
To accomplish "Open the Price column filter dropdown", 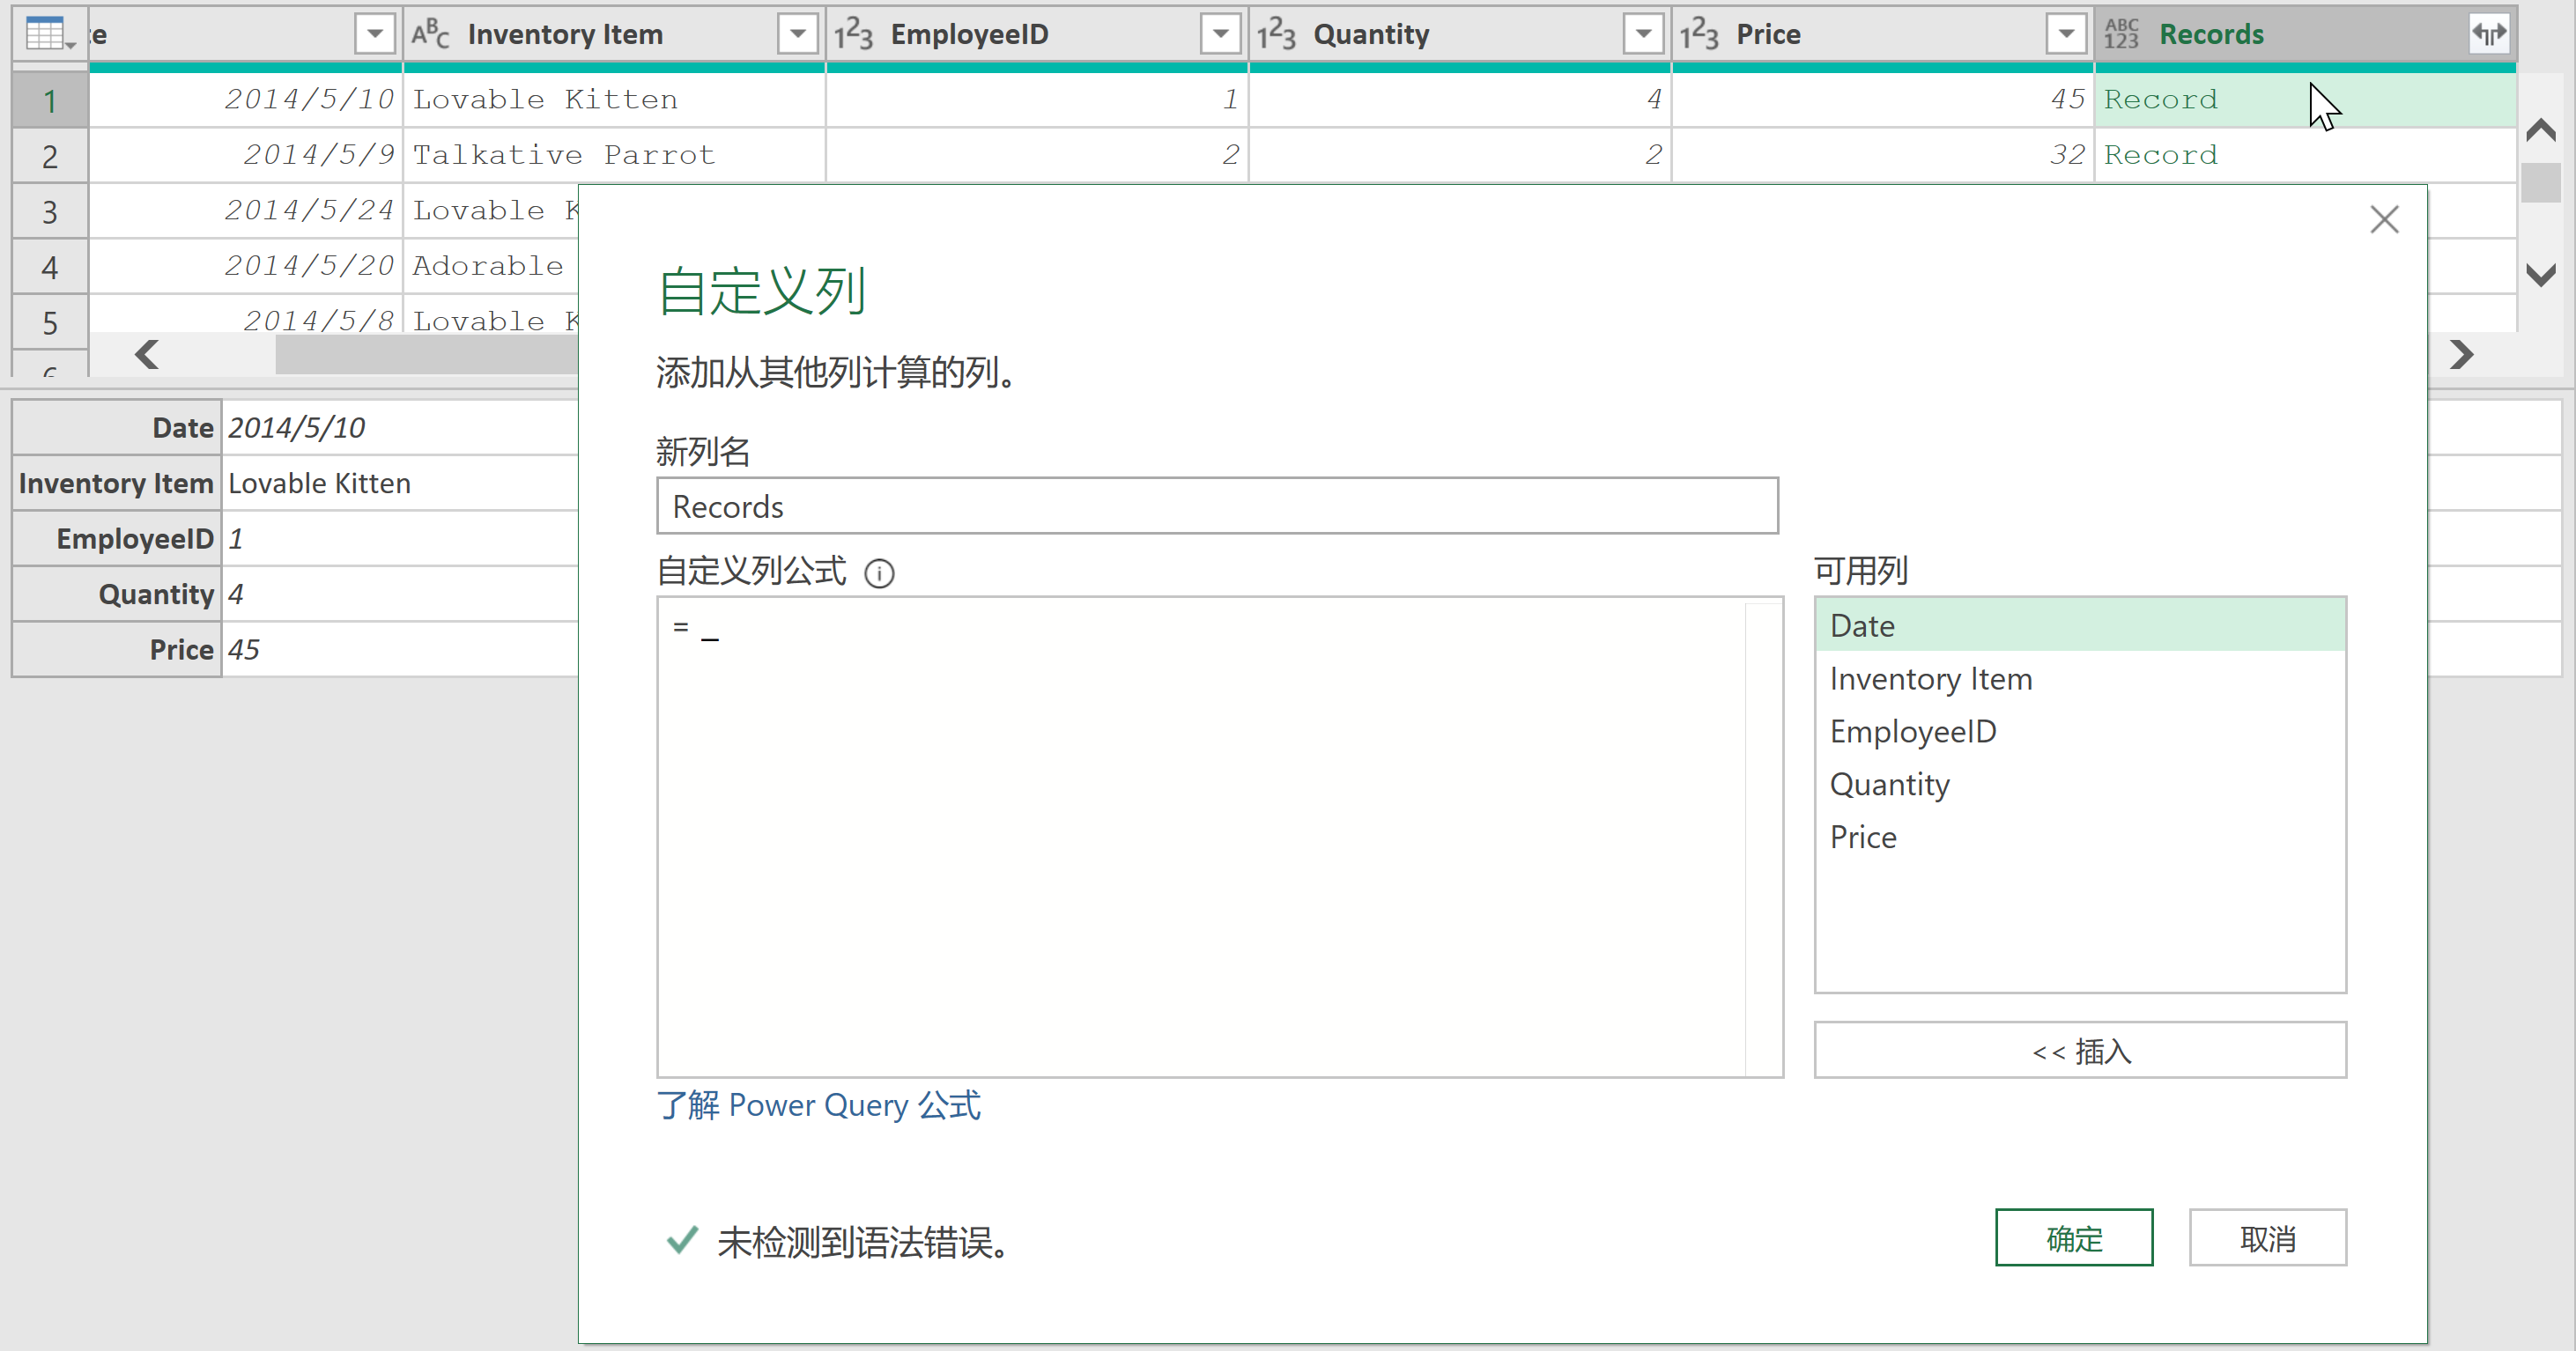I will click(x=2065, y=35).
